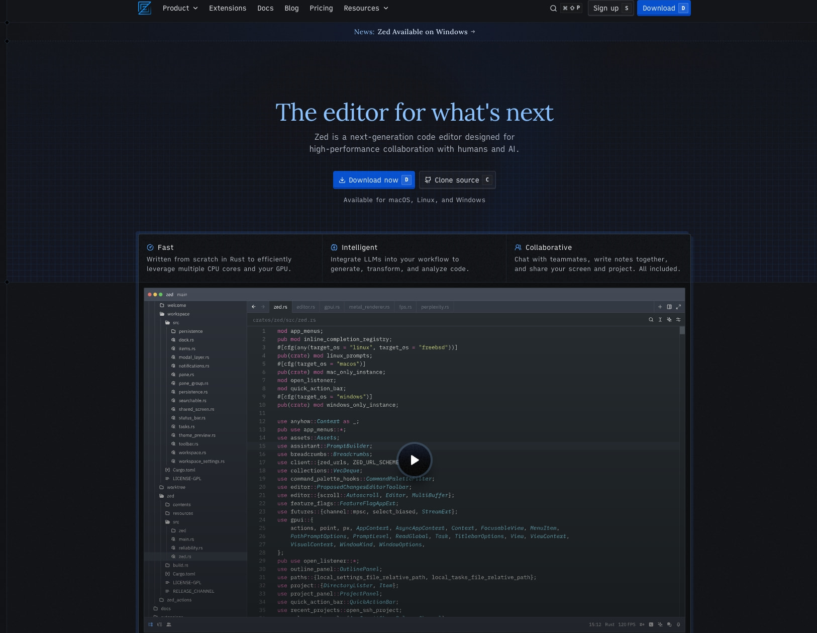
Task: Click the Rust language label in status bar
Action: tap(609, 624)
